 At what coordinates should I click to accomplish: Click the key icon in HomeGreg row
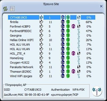click(x=79, y=58)
